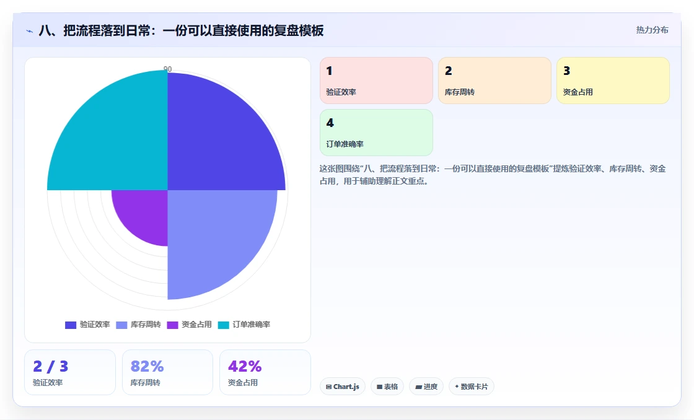The height and width of the screenshot is (420, 694).
Task: Open card 1 验证效率
Action: tap(376, 81)
